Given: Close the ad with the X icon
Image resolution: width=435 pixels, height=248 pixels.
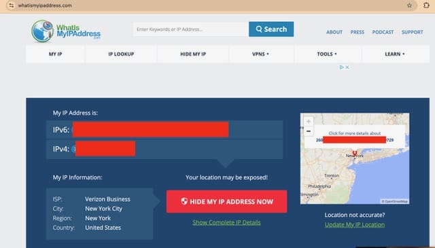Looking at the screenshot, I should click(347, 67).
